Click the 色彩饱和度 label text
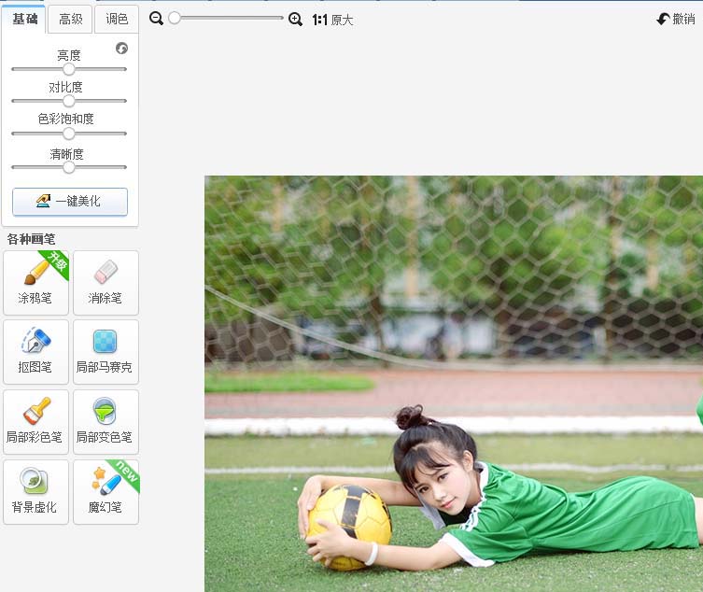The width and height of the screenshot is (703, 592). (66, 119)
